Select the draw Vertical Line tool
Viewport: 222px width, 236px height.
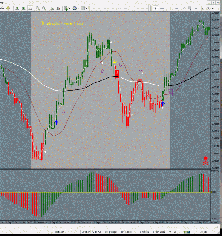click(x=170, y=8)
